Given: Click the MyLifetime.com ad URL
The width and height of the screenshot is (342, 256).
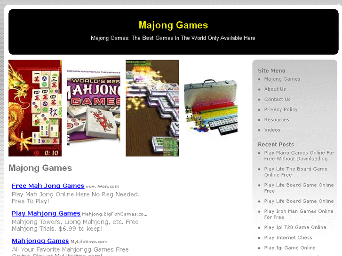Looking at the screenshot, I should (89, 241).
